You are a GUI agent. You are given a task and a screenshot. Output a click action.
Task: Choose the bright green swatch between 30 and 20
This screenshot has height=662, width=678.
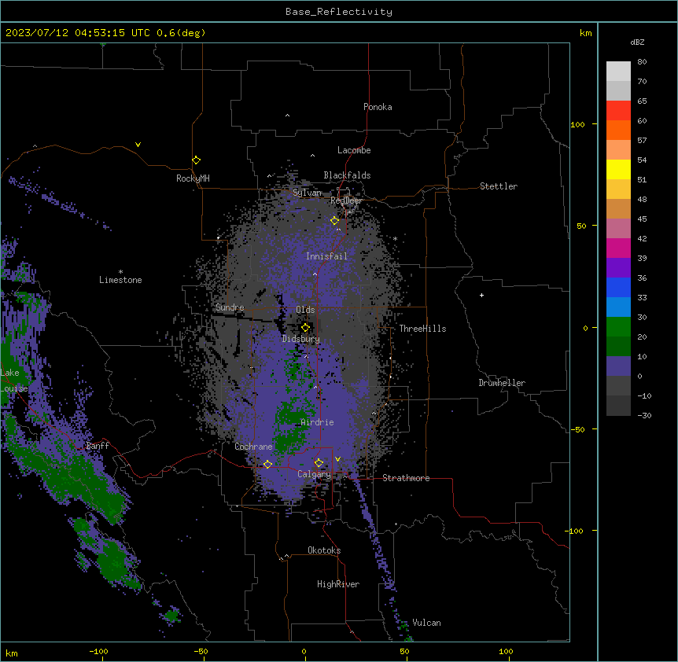click(618, 327)
